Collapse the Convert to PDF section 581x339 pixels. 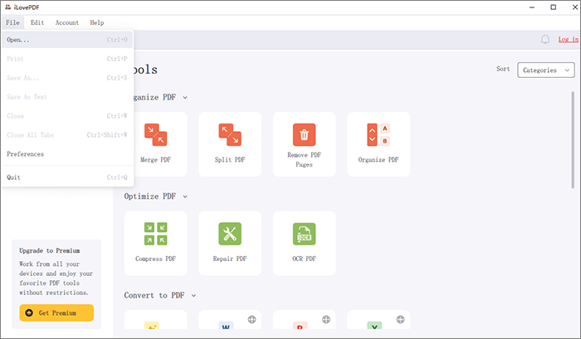click(x=193, y=295)
